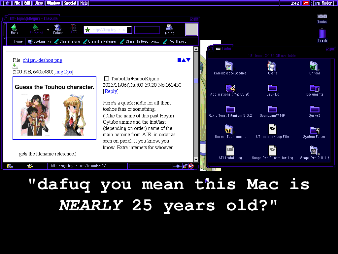Screen dimensions: 338x254
Task: Click the popup blocker icon in status bar
Action: (x=191, y=166)
